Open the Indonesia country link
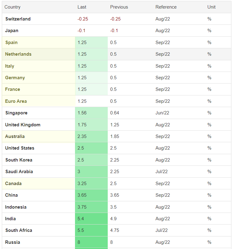Screen dimensions: 232x249 pos(16,207)
